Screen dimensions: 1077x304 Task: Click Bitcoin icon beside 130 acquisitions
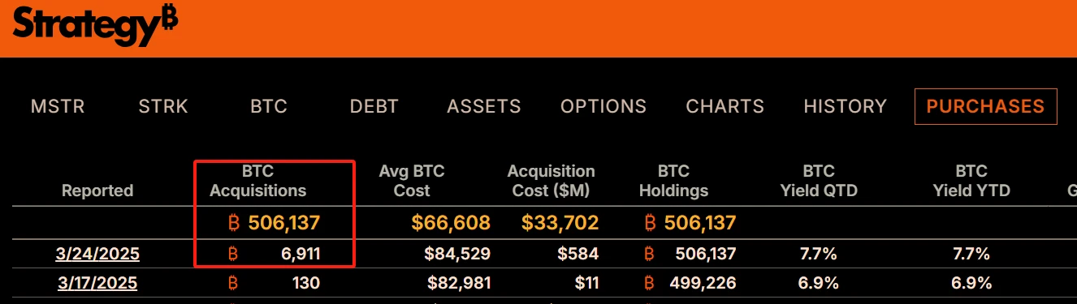[233, 284]
